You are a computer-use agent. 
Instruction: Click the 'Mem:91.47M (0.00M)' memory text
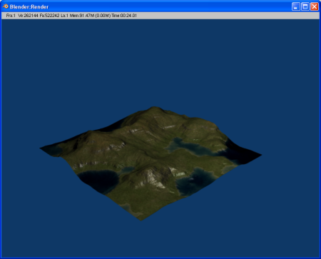[90, 16]
